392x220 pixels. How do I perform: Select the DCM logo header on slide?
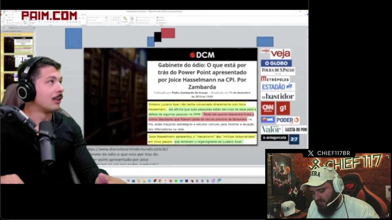pyautogui.click(x=202, y=55)
